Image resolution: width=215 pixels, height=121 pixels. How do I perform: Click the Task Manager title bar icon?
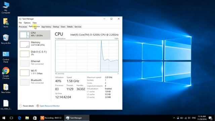click(20, 19)
